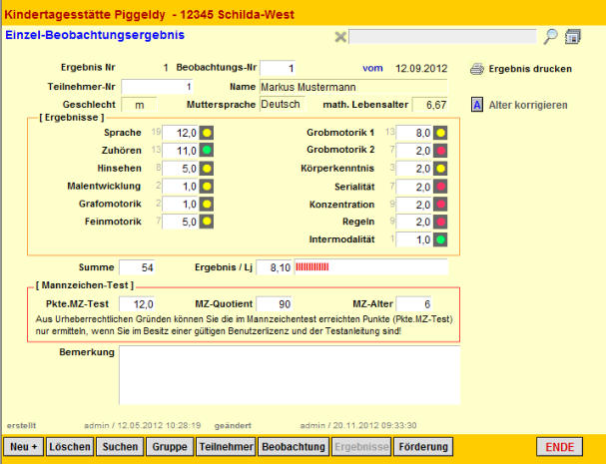Click the Intermodalität value field 1,0
Image resolution: width=606 pixels, height=464 pixels.
[414, 239]
